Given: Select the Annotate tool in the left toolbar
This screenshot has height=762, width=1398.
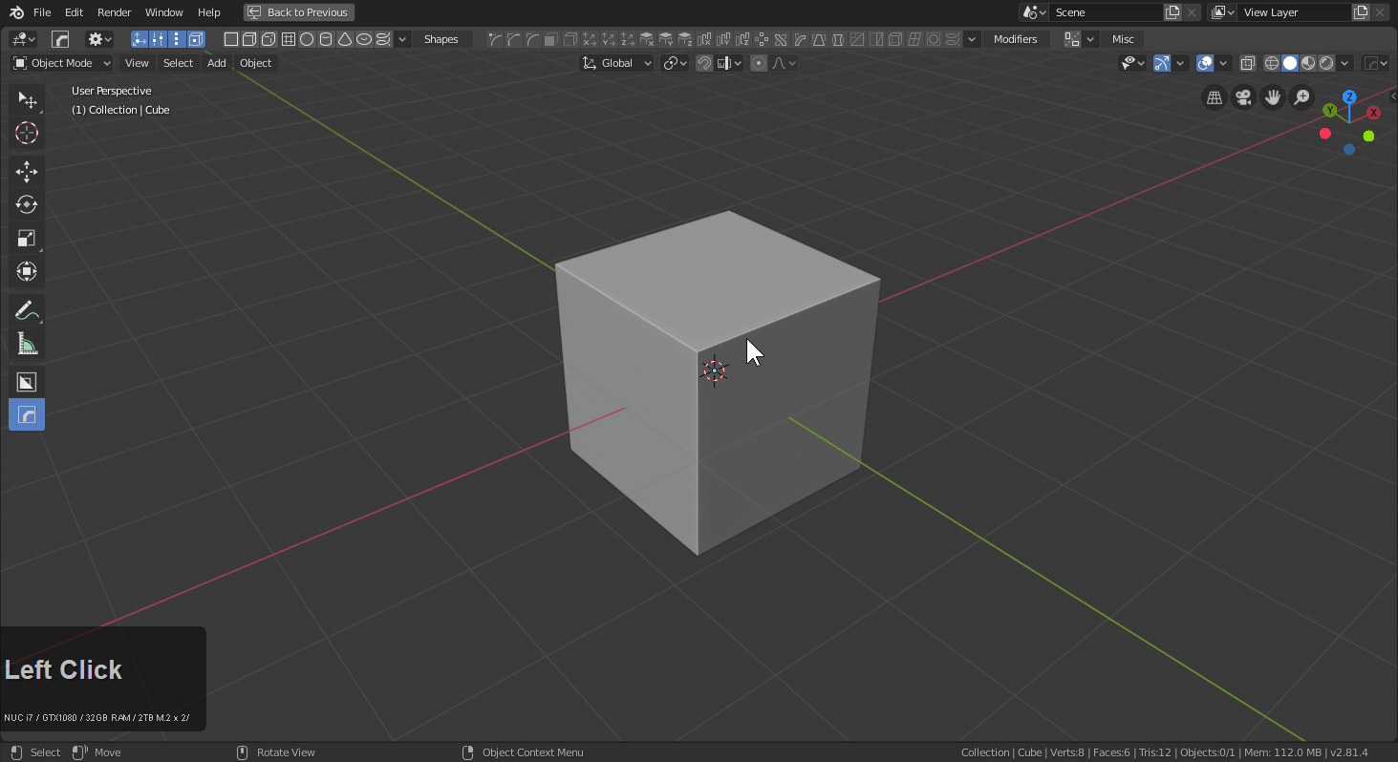Looking at the screenshot, I should 26,309.
